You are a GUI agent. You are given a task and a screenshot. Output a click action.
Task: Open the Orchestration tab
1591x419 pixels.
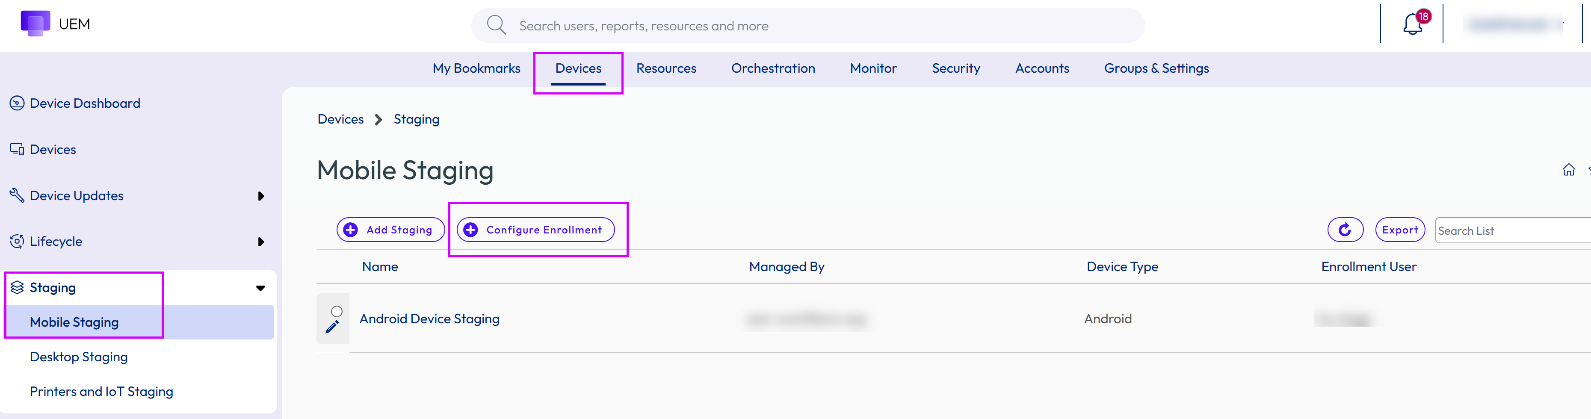click(773, 68)
